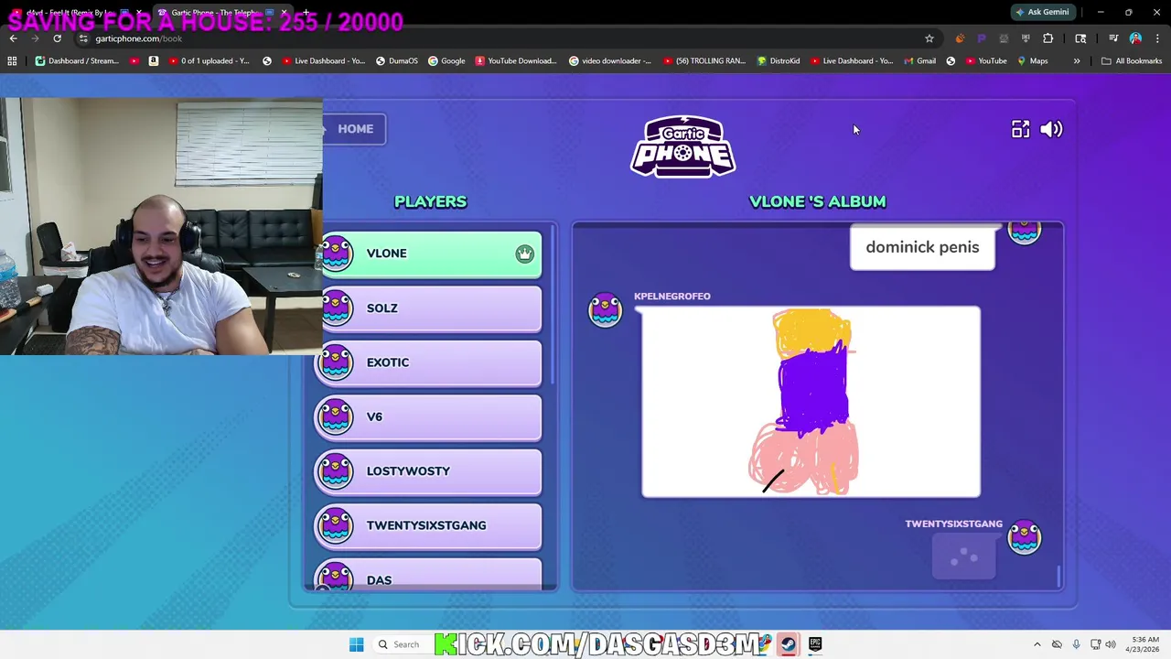This screenshot has height=659, width=1171.
Task: Click the album scrollbar thumb
Action: click(x=1059, y=577)
